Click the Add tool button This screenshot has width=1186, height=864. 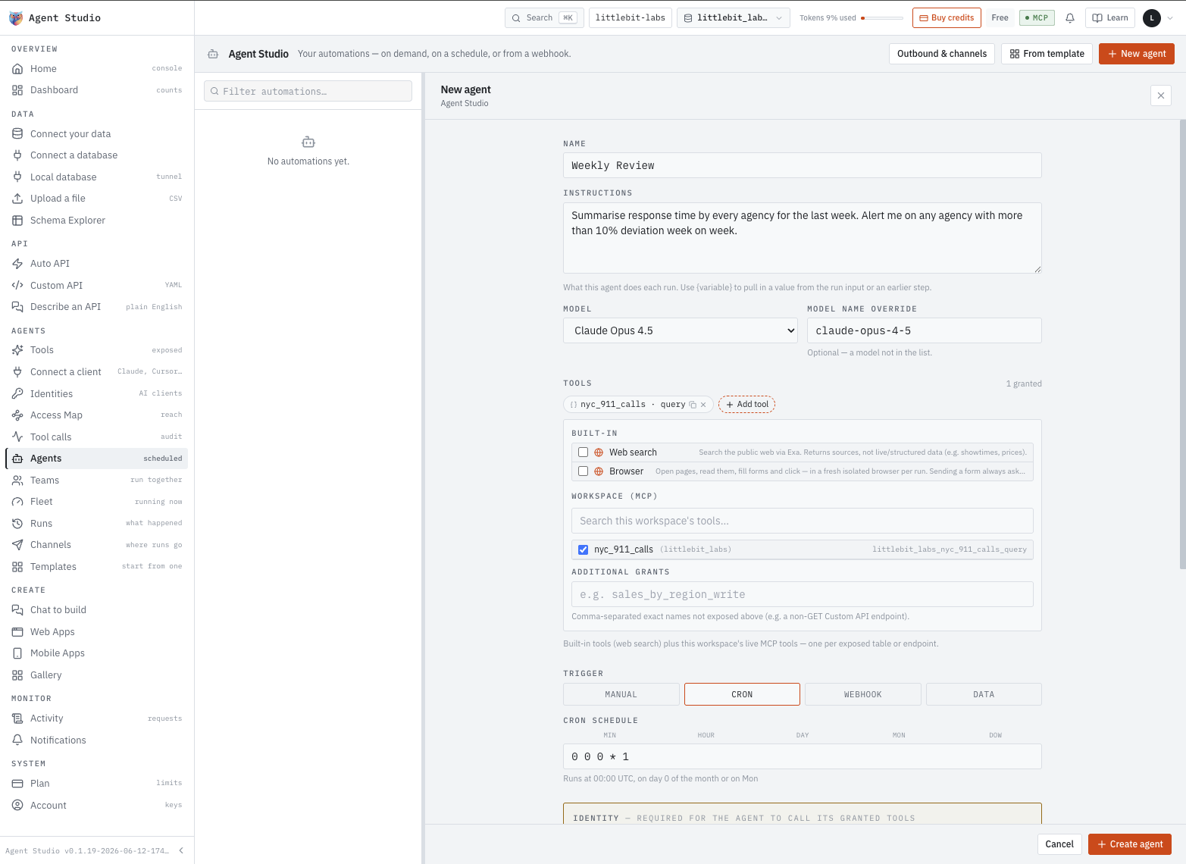747,405
